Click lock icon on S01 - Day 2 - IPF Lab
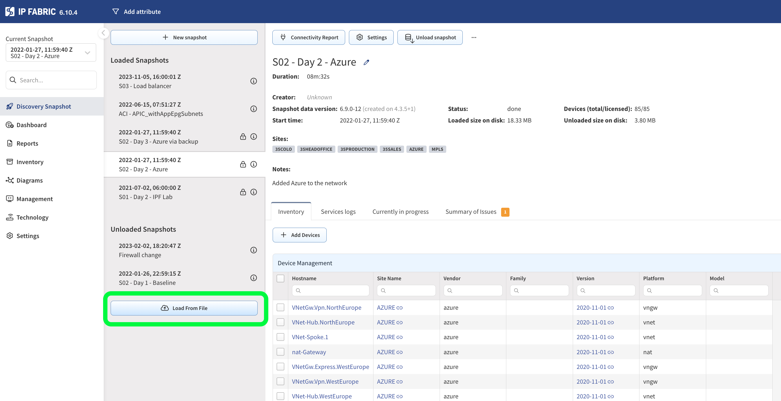 pos(243,192)
